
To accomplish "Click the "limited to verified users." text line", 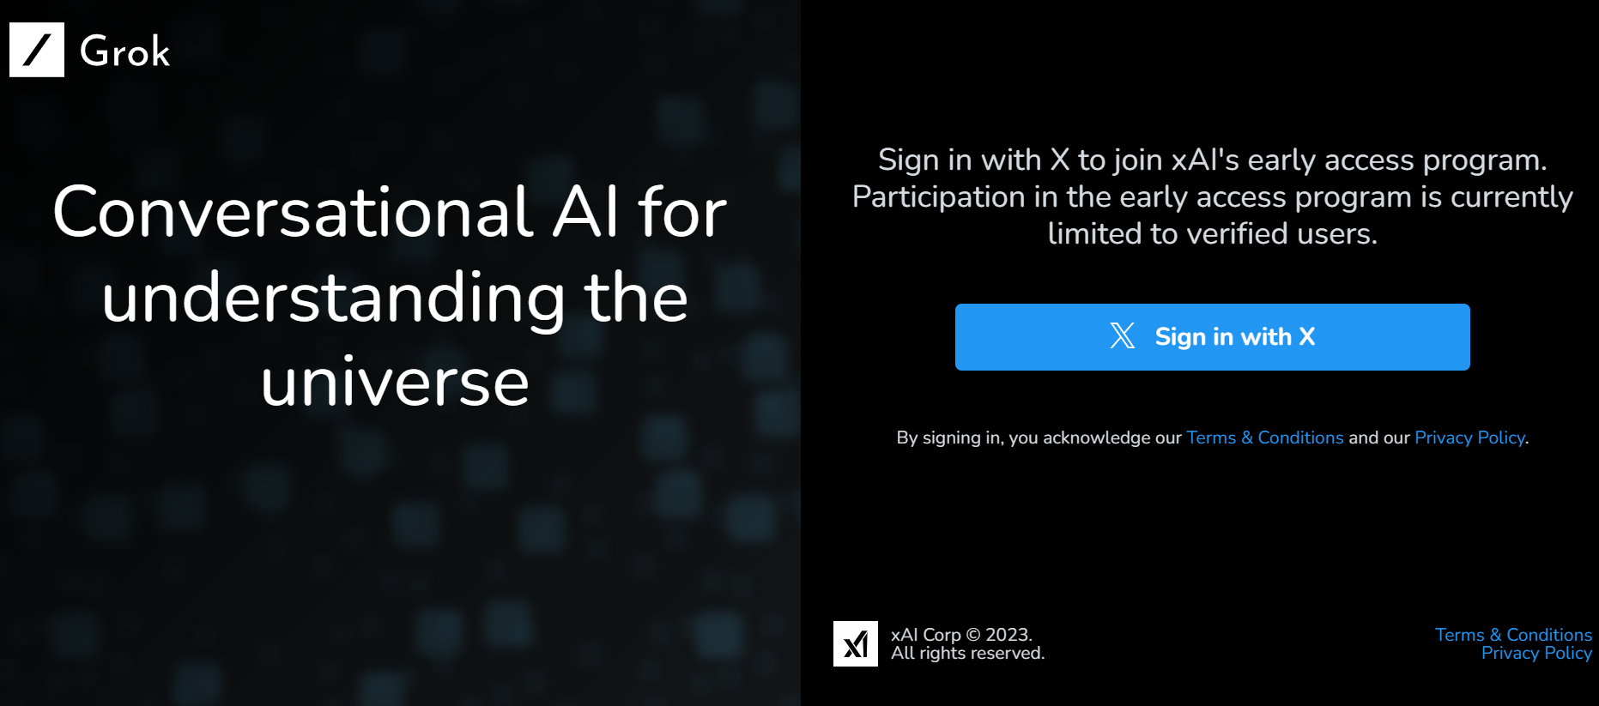I will [1212, 233].
